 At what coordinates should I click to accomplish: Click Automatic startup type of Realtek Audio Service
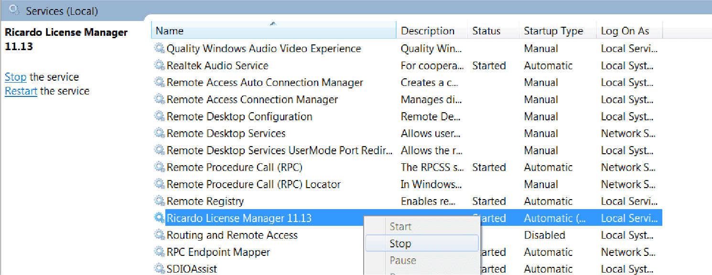pyautogui.click(x=548, y=65)
